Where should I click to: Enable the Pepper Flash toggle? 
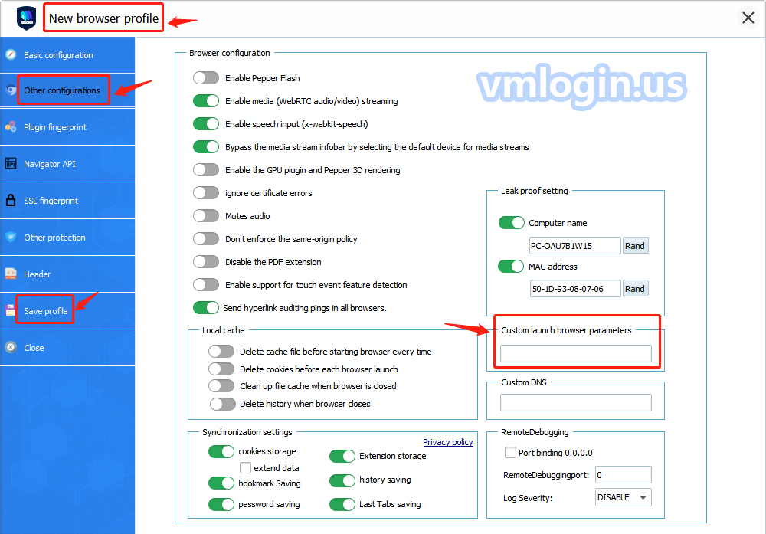206,78
